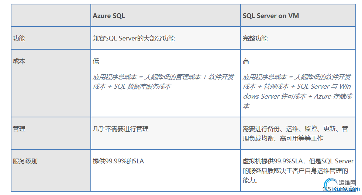Click the 提供99.99%的SLA cell text
362x195 pixels.
tap(118, 161)
